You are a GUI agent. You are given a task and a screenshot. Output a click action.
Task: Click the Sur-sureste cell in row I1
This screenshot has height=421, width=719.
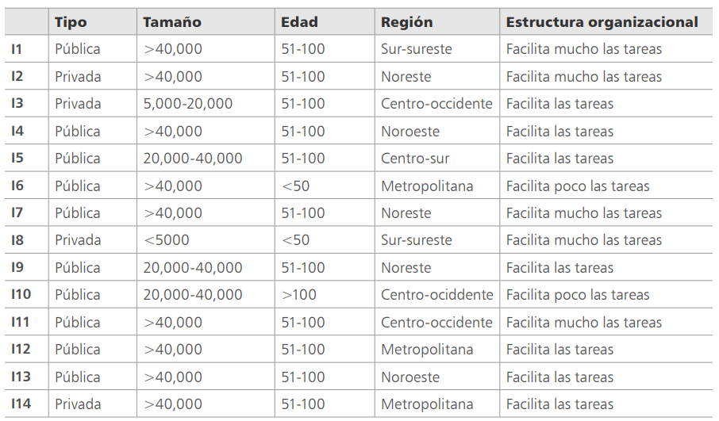point(417,49)
